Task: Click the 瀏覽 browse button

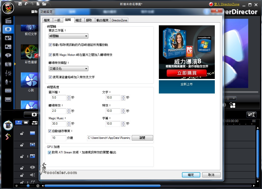Action: [142, 138]
